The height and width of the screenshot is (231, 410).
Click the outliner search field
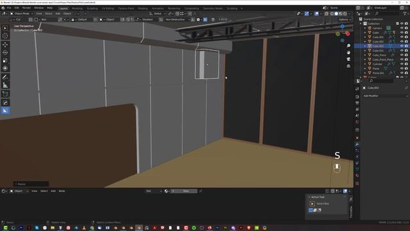(x=387, y=13)
